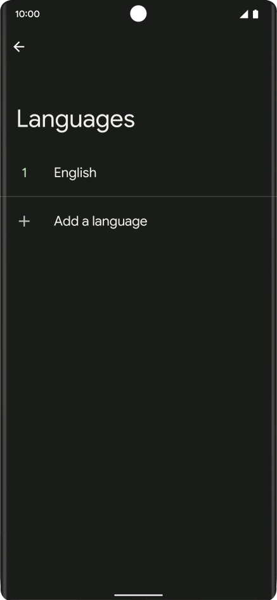Select the English language entry
This screenshot has height=600, width=277.
pos(138,173)
